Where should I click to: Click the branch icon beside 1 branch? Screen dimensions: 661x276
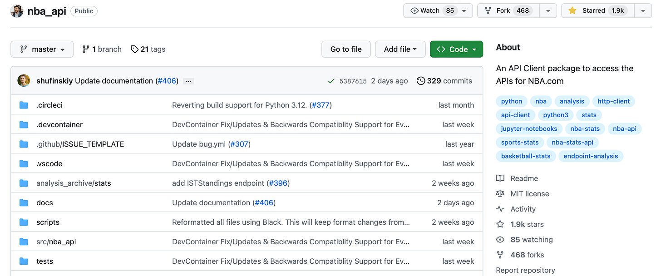point(86,49)
